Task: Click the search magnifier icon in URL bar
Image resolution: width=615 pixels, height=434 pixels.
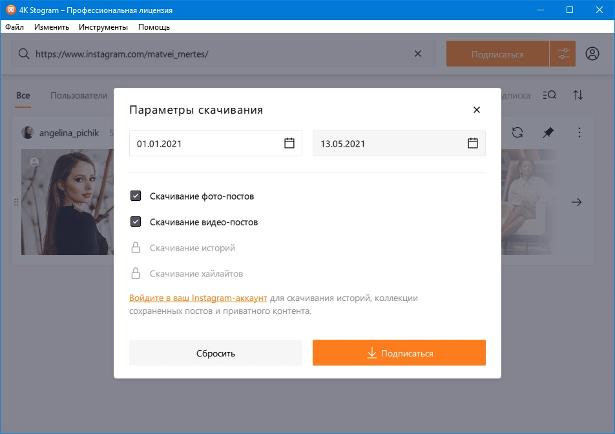Action: [x=24, y=54]
